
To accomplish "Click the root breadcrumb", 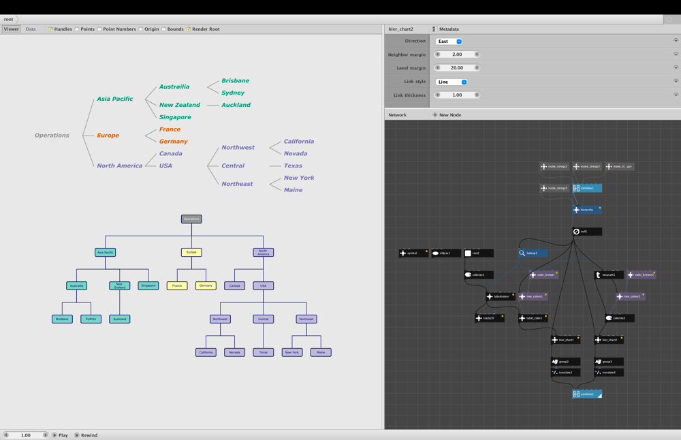I will 9,19.
